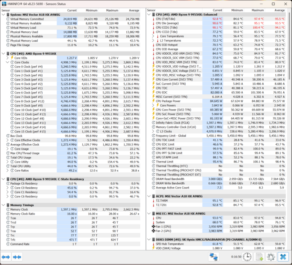
Task: Click the log file start icon
Action: 259,257
